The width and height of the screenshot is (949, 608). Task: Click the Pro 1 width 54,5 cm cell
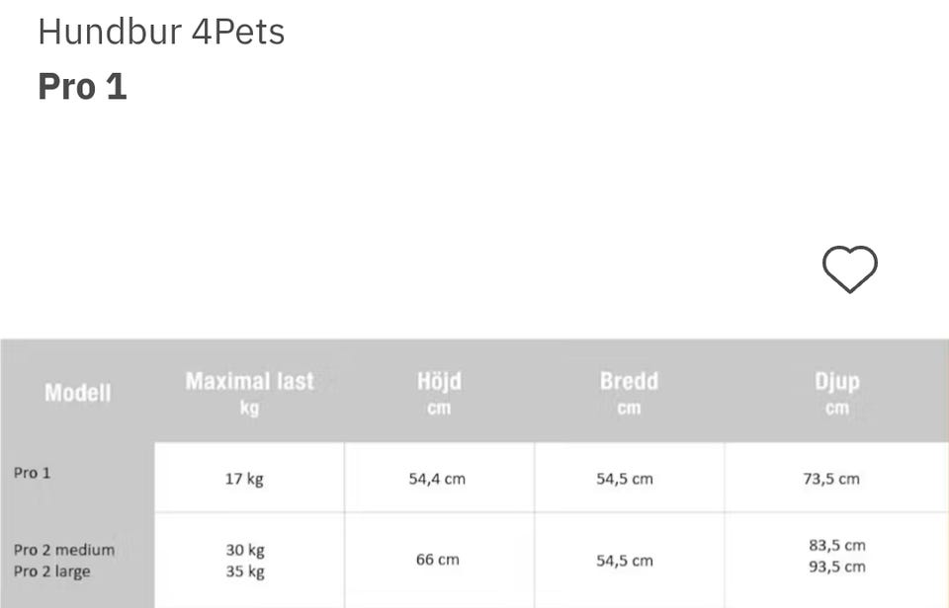625,480
